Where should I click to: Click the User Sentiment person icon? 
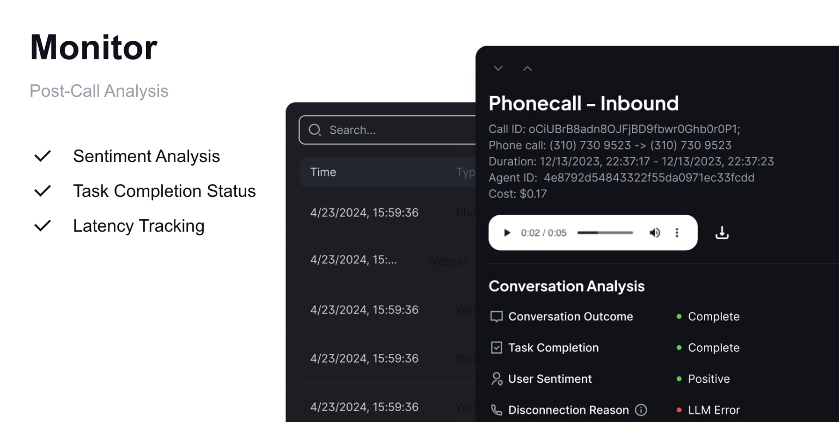click(496, 378)
